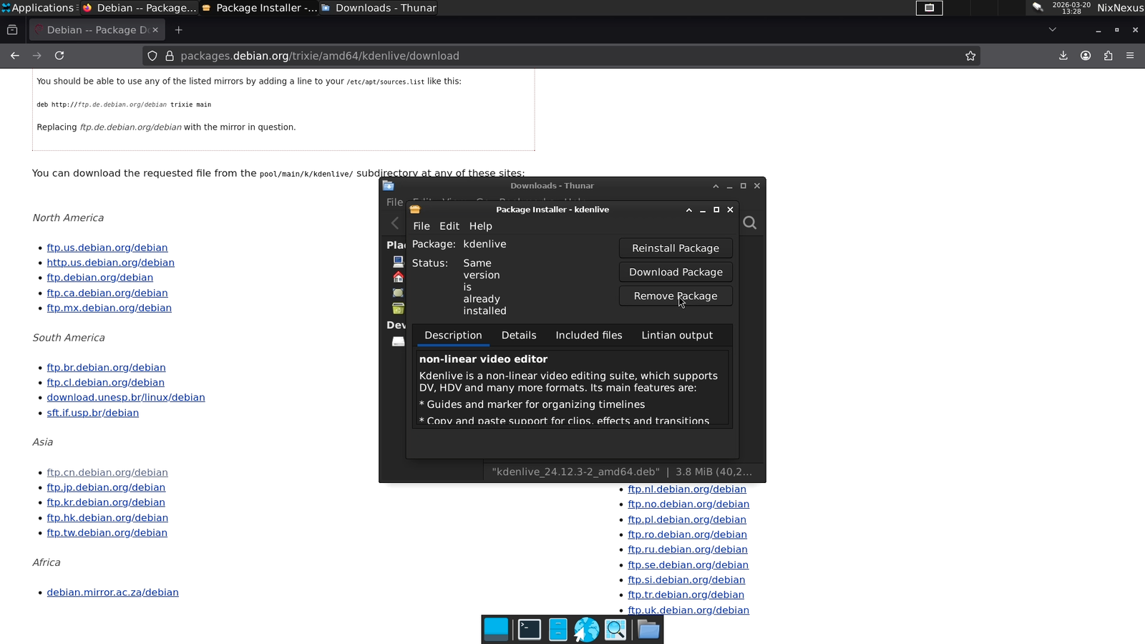
Task: Click Remove Package button
Action: click(x=676, y=296)
